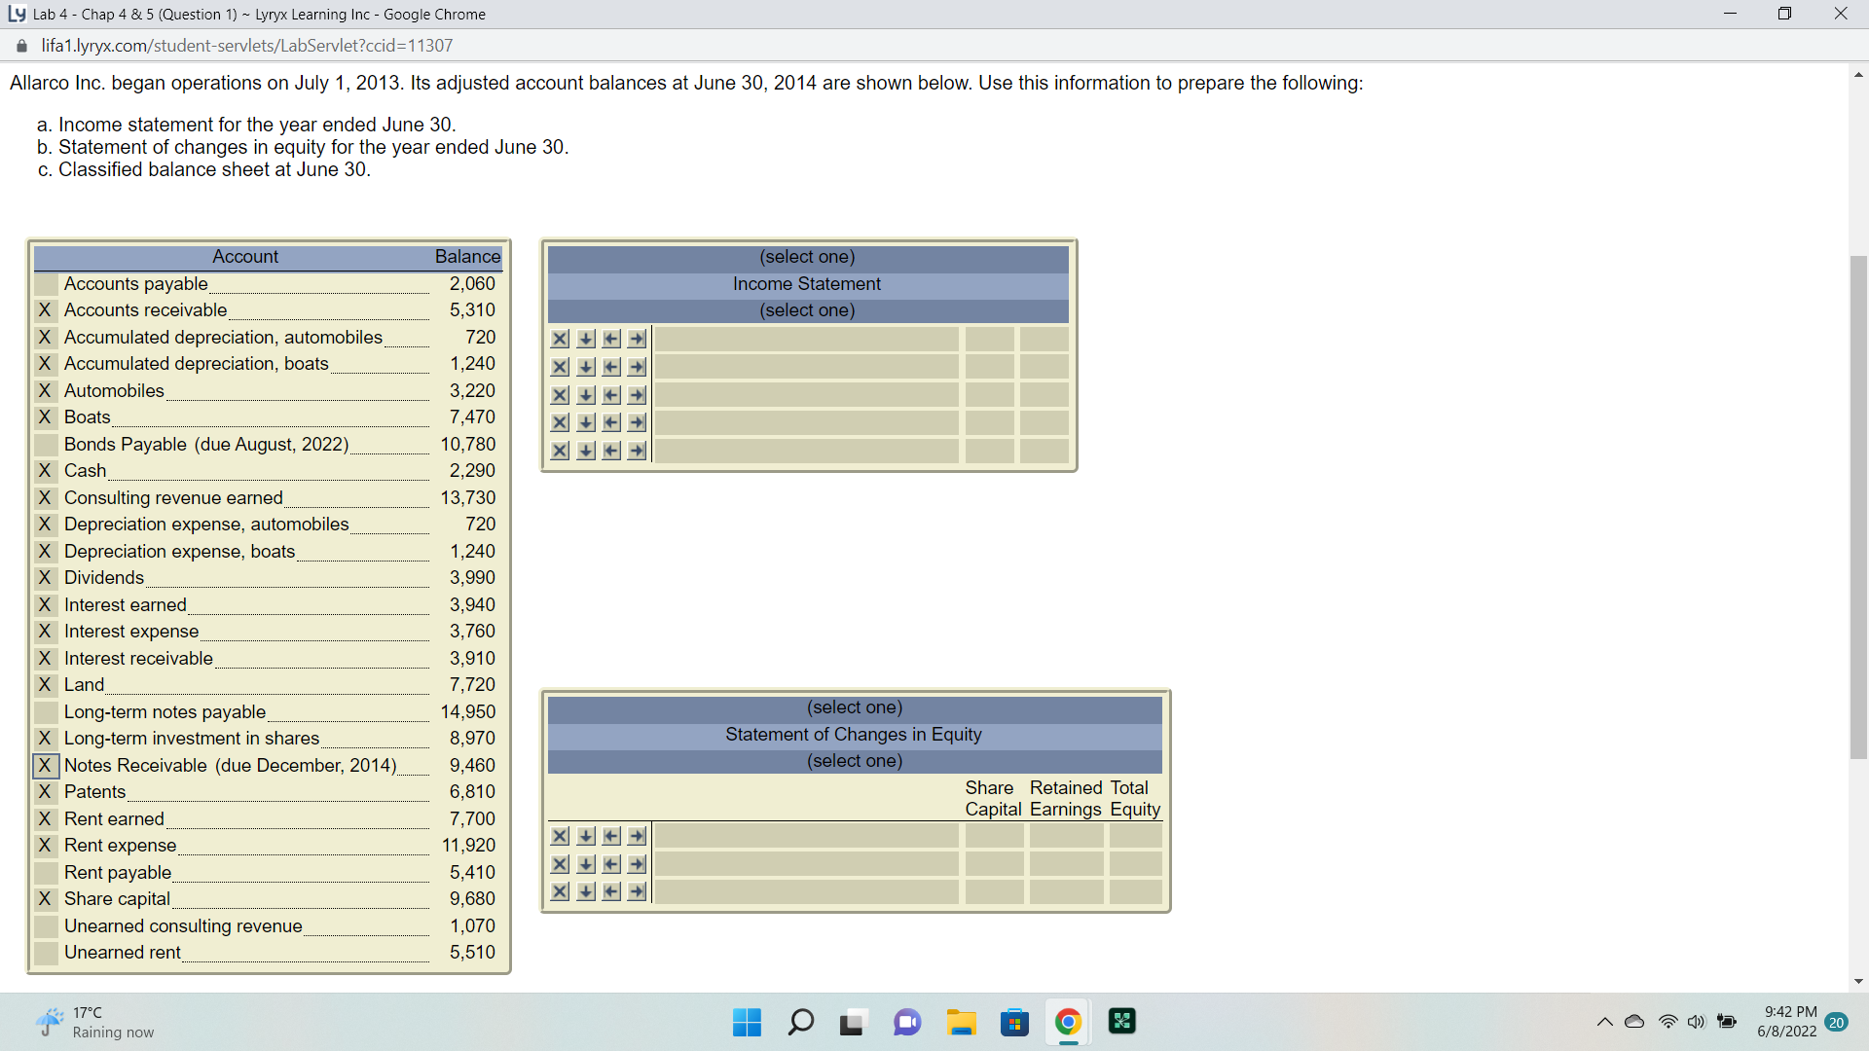1869x1051 pixels.
Task: Open Windows Start menu
Action: click(747, 1022)
